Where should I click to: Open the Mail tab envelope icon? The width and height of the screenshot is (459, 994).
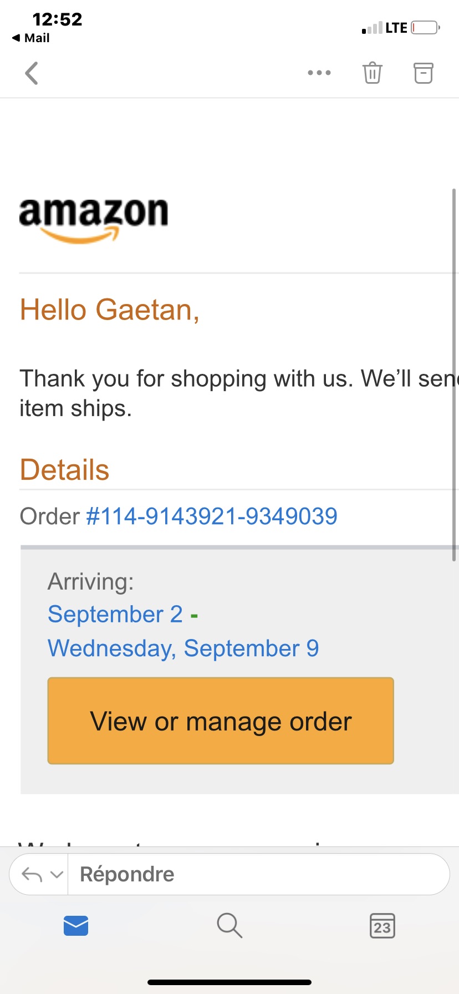click(76, 926)
